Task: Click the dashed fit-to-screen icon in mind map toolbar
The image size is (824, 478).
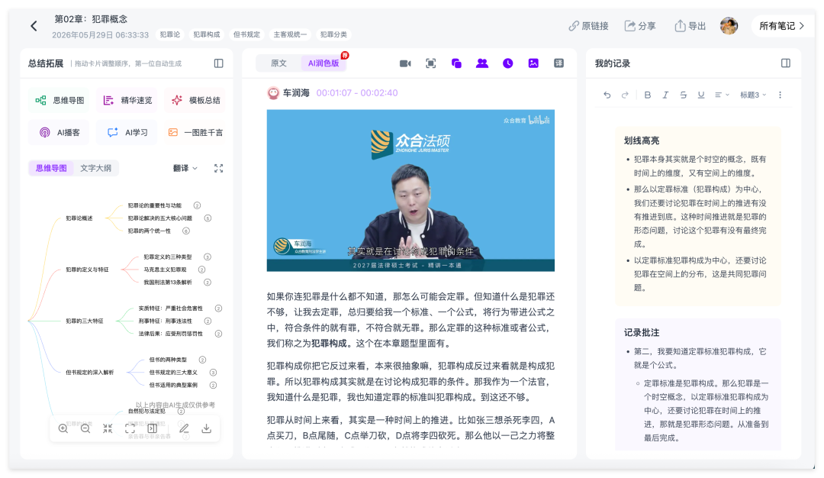Action: [130, 428]
